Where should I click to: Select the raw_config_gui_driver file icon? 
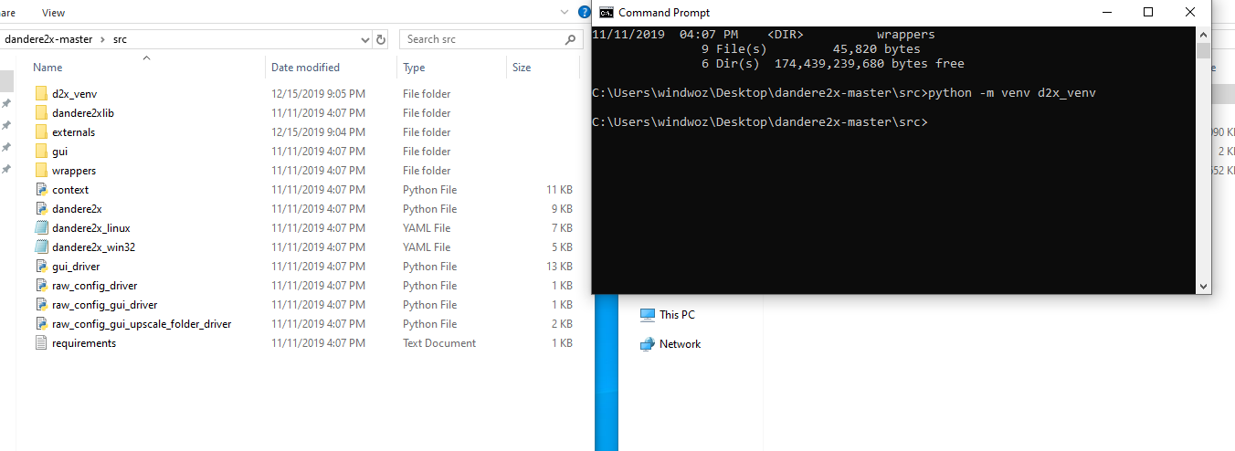point(41,305)
